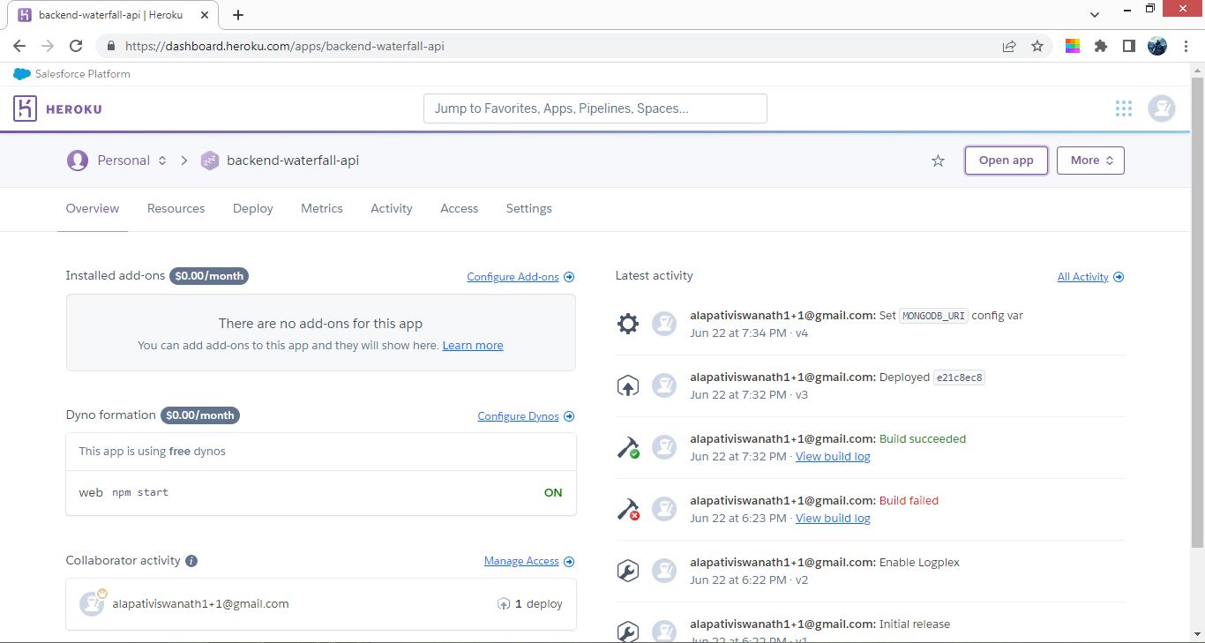Click the colorful rainbow extension icon
The image size is (1205, 643).
pos(1073,46)
